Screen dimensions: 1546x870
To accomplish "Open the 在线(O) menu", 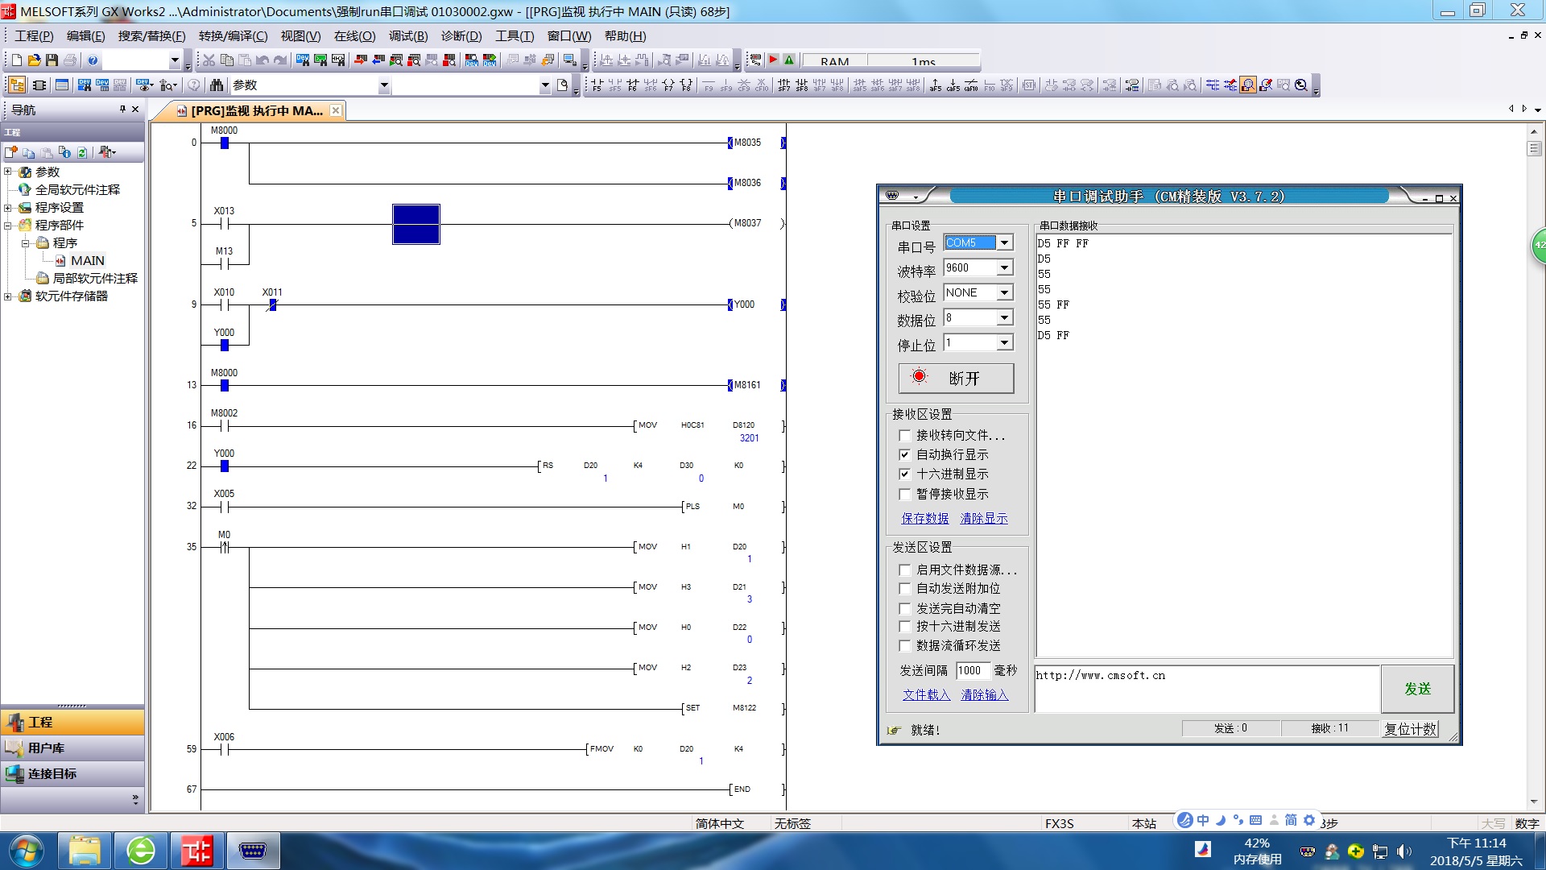I will 354,36.
